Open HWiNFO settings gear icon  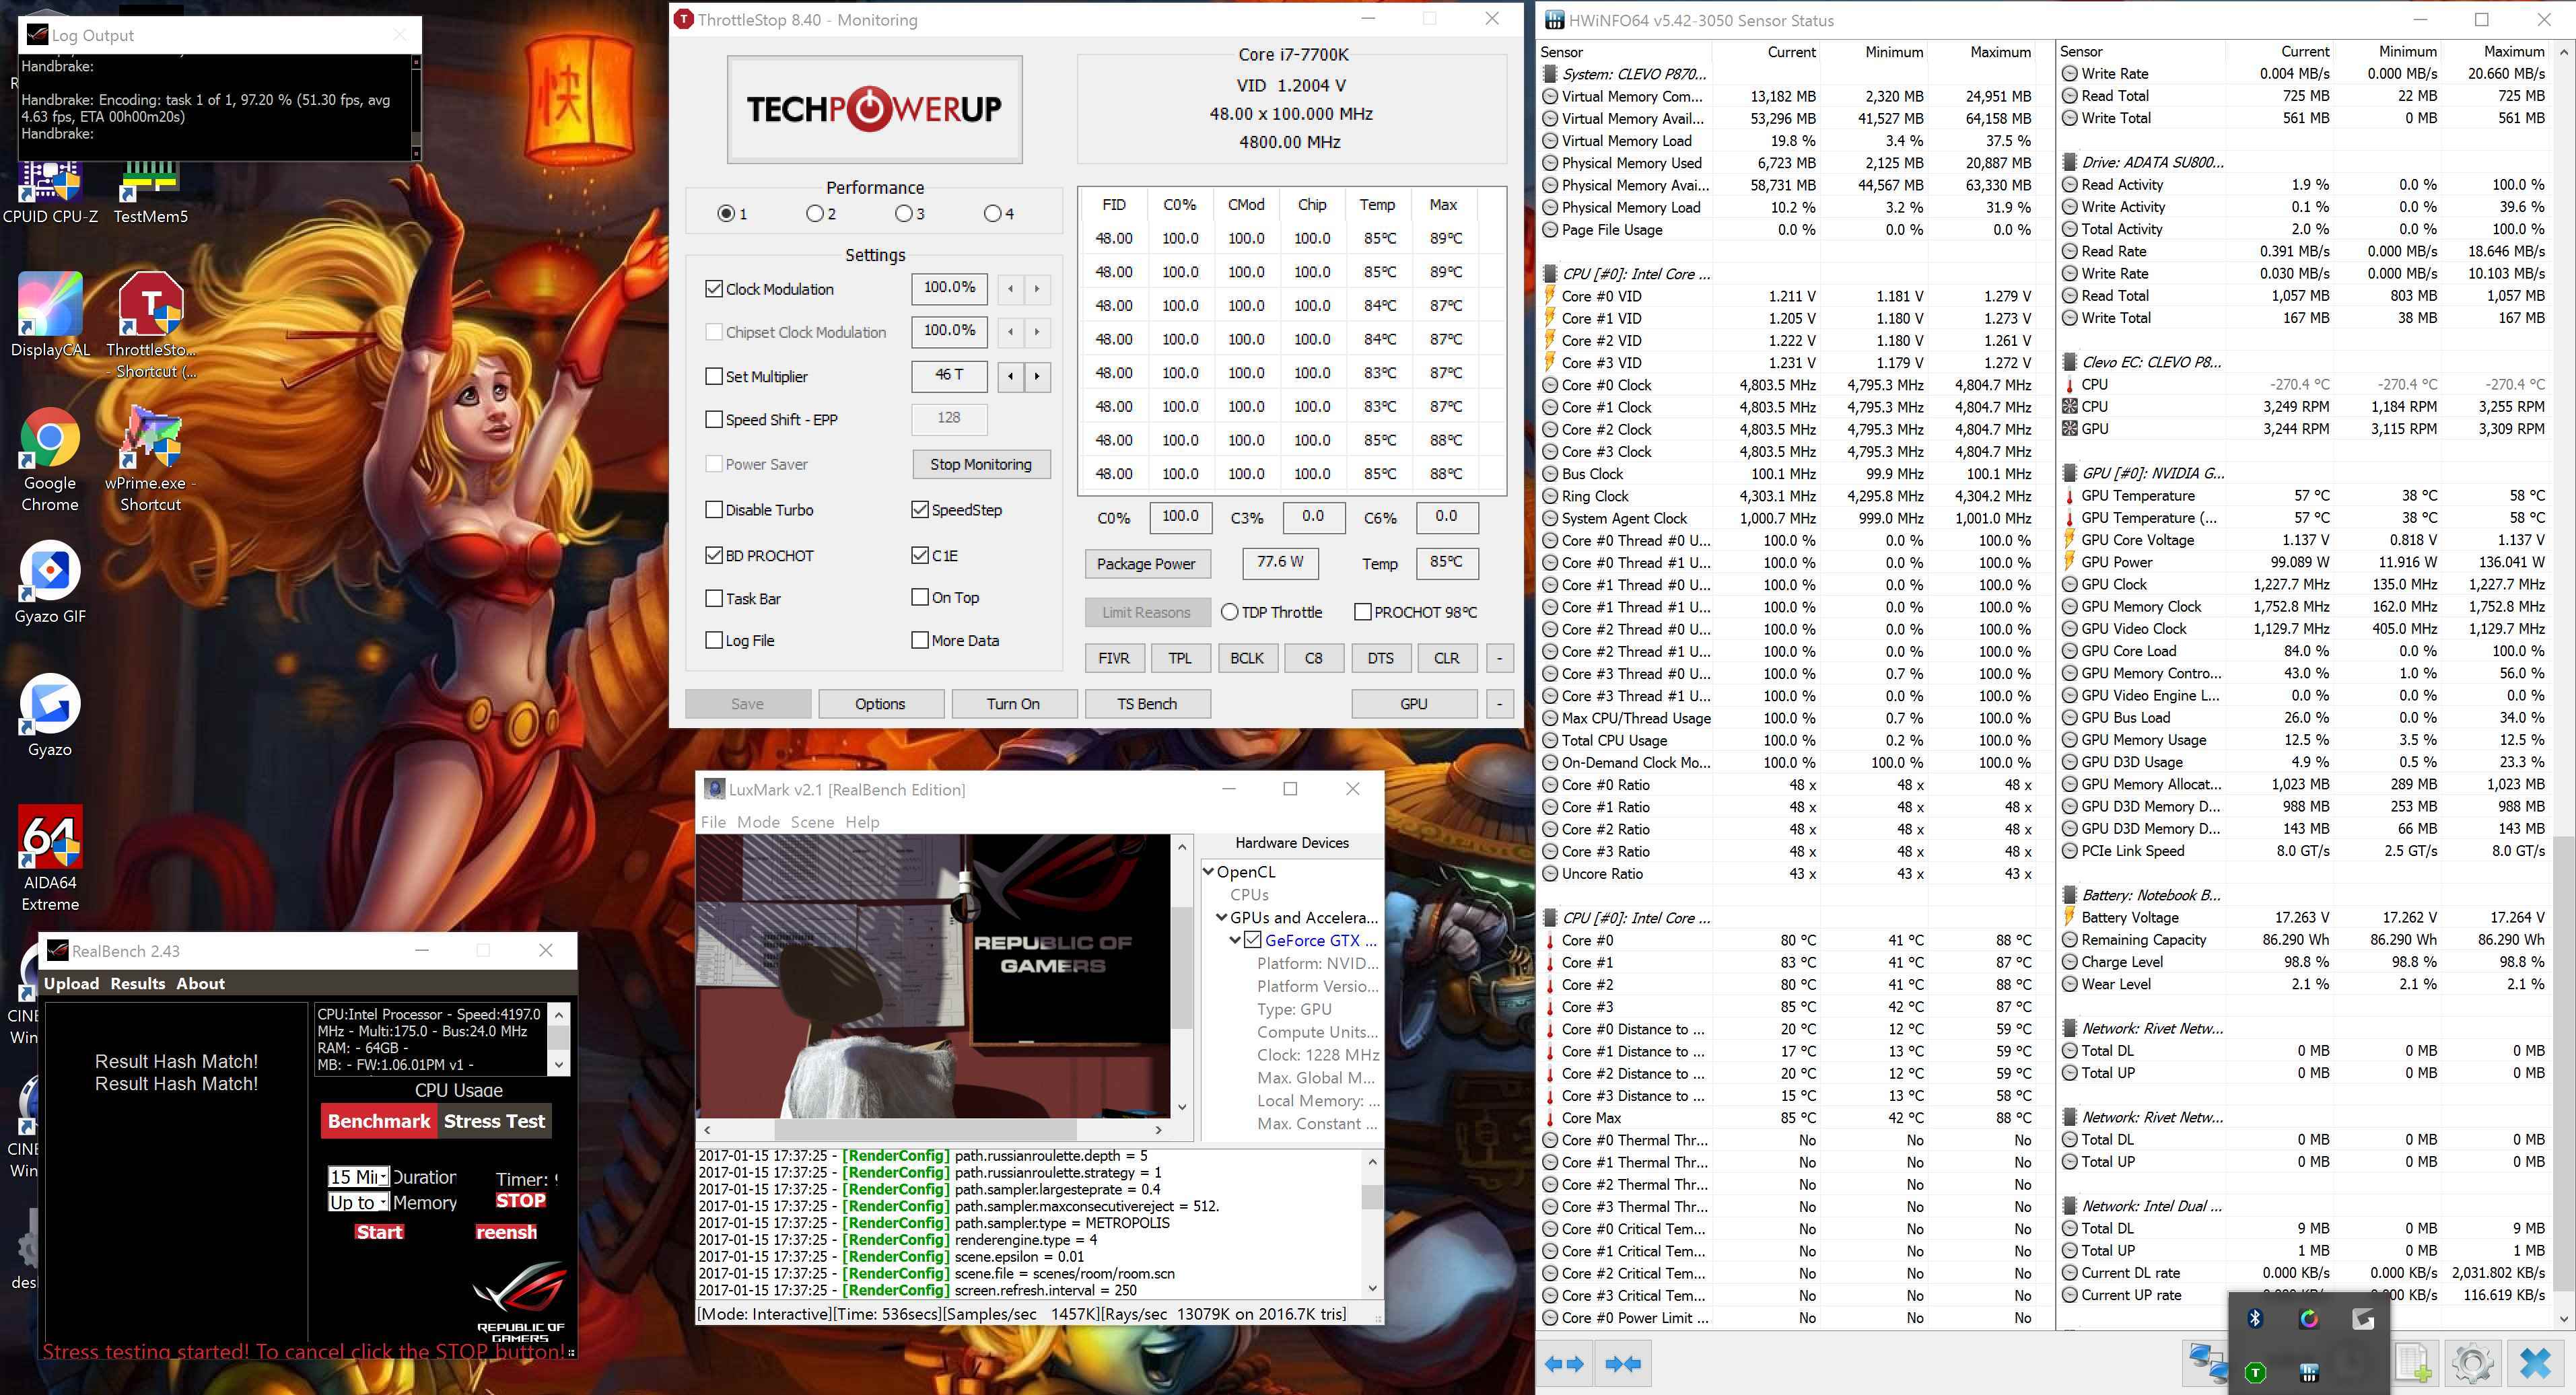coord(2472,1364)
